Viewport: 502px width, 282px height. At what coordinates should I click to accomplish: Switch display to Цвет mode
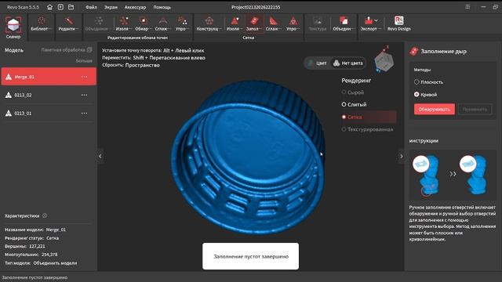pyautogui.click(x=317, y=63)
